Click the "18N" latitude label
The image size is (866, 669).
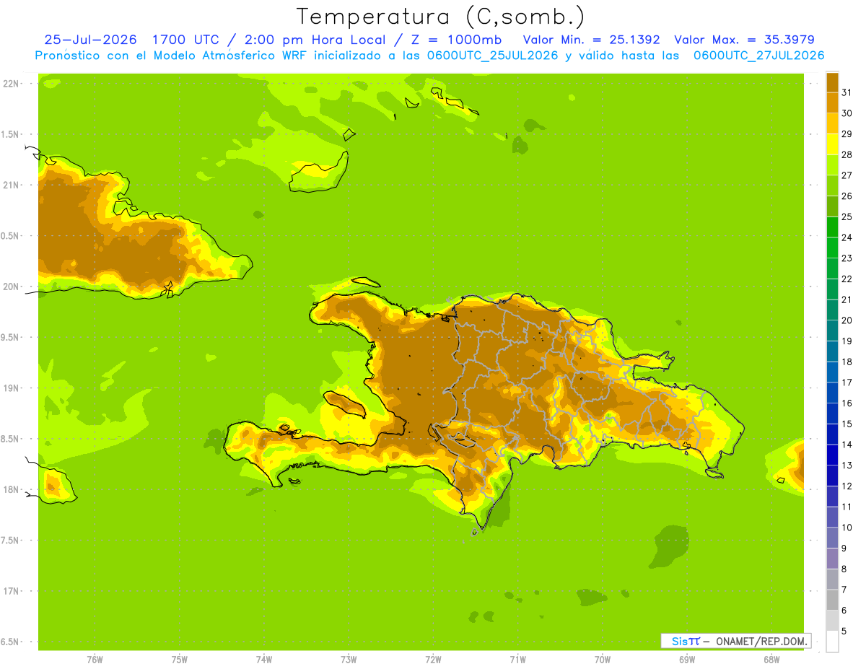point(11,489)
